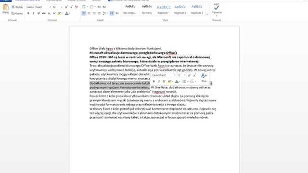308x173 pixels.
Task: Select justify alignment in ribbon
Action: click(x=99, y=13)
